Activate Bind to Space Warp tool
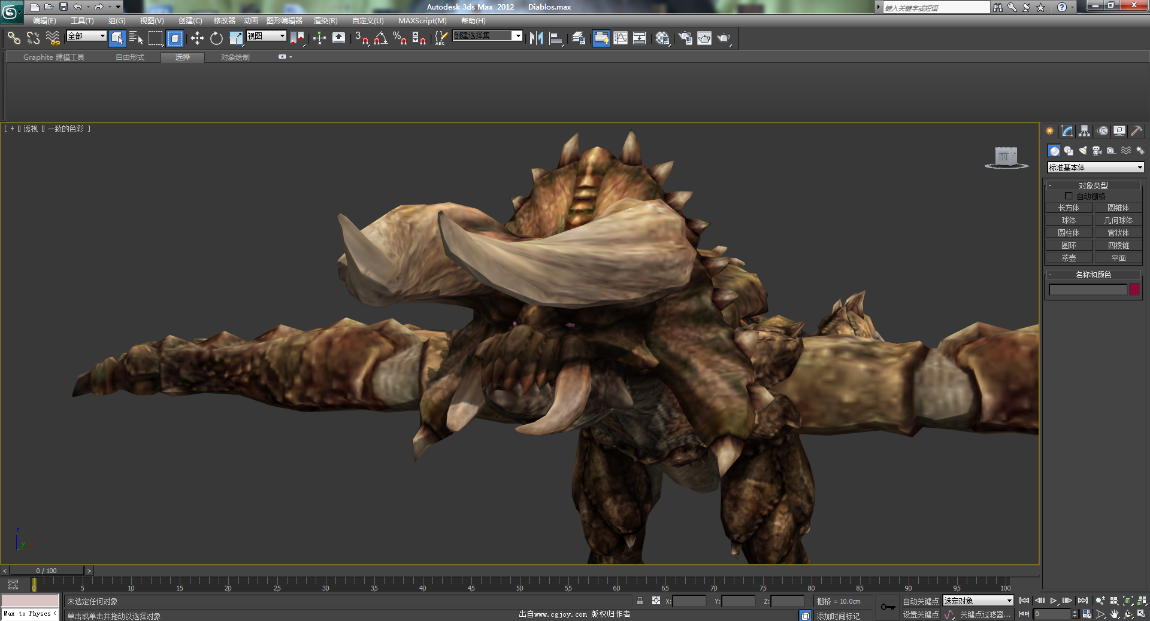This screenshot has width=1150, height=621. click(53, 38)
